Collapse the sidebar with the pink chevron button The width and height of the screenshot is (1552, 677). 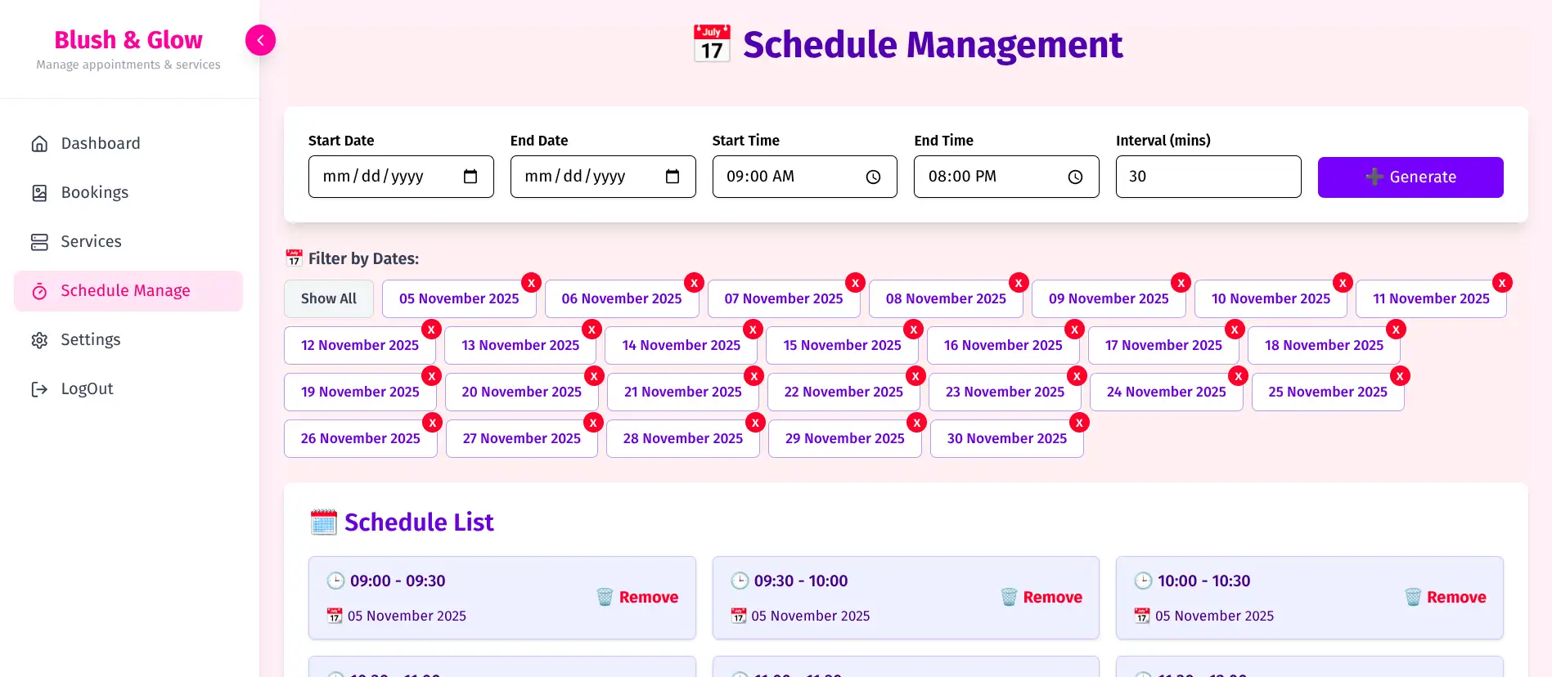(260, 40)
